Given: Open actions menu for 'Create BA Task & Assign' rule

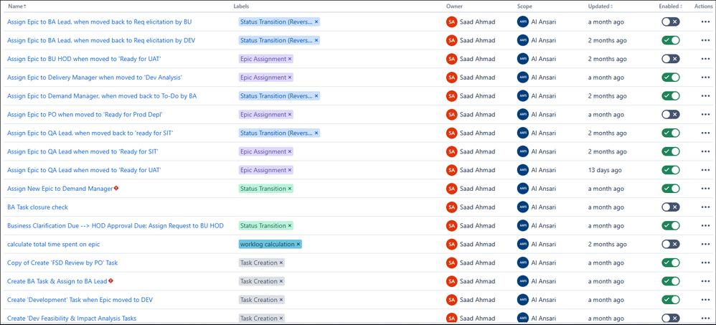Looking at the screenshot, I should pos(705,281).
